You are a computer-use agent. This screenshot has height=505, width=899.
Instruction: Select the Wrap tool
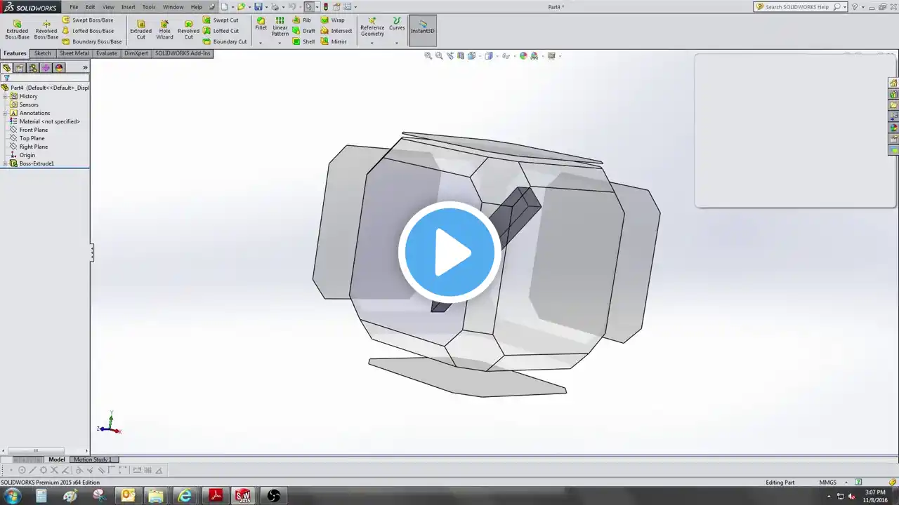[333, 20]
